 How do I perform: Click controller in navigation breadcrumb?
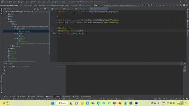[x=74, y=5]
